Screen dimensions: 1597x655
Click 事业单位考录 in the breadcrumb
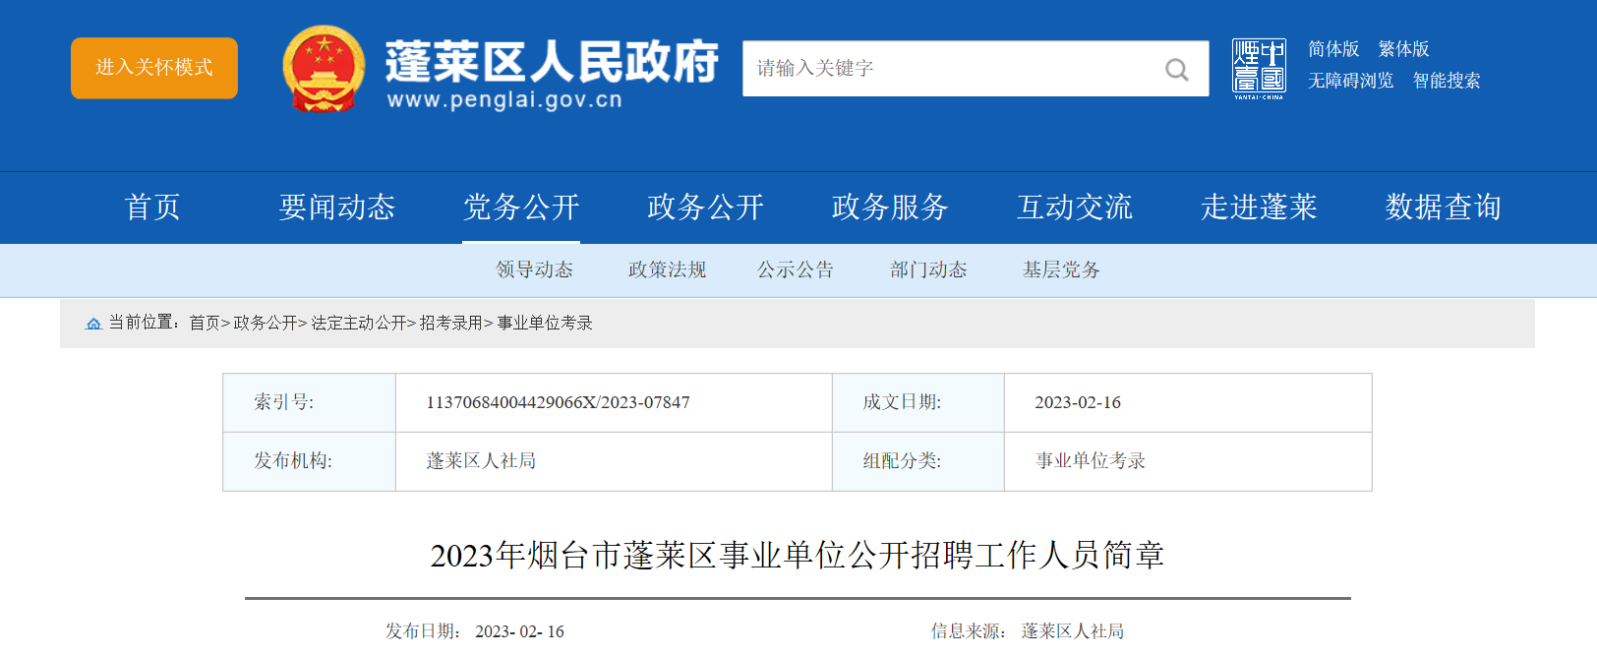click(545, 324)
